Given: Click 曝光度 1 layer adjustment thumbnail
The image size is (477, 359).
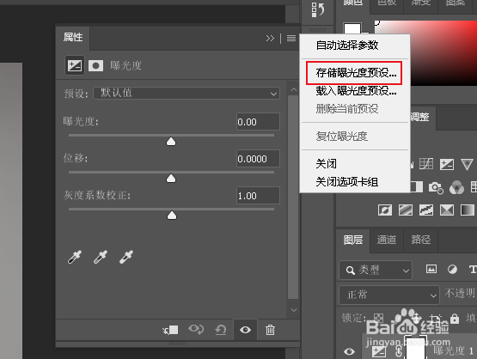Looking at the screenshot, I should click(379, 352).
